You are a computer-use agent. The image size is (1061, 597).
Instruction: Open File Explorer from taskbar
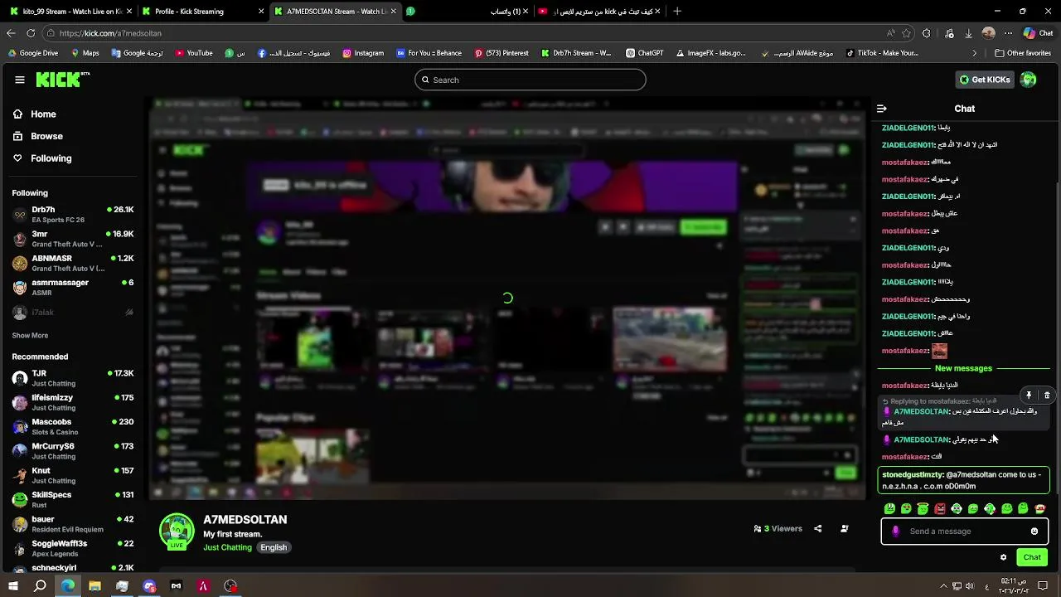[94, 586]
